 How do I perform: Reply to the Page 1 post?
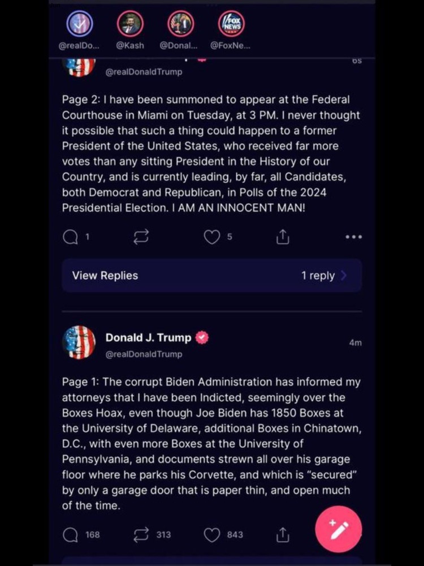[x=70, y=534]
